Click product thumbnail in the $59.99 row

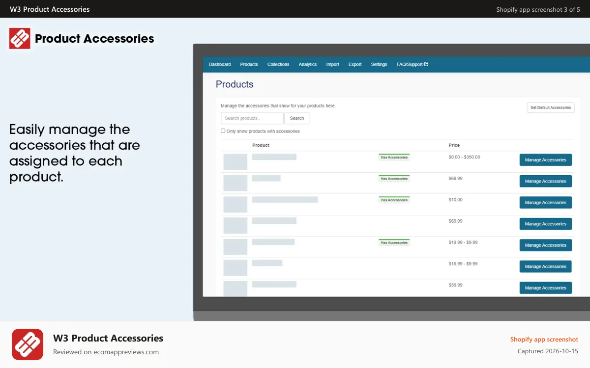coord(236,289)
